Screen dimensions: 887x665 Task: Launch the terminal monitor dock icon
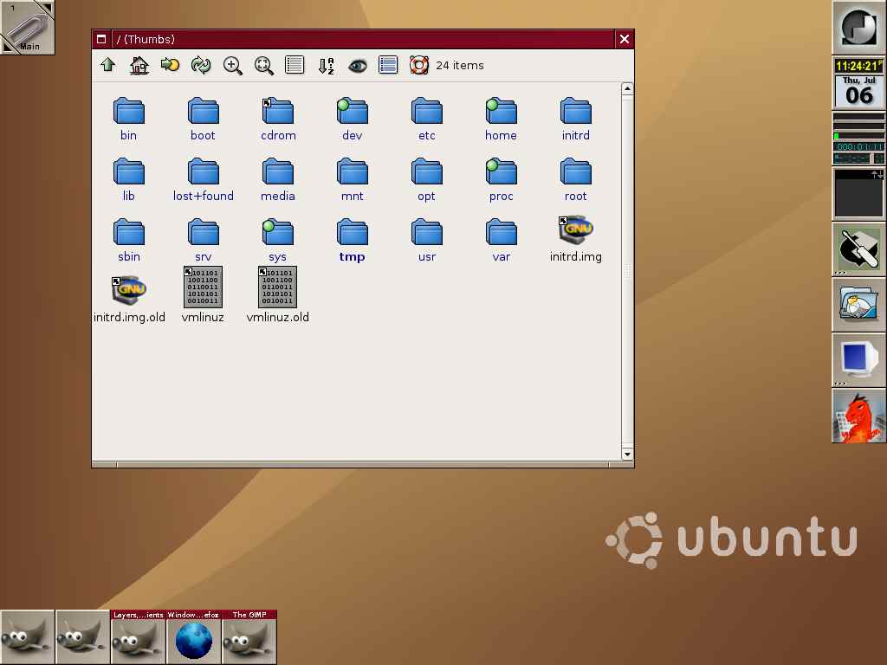point(858,359)
